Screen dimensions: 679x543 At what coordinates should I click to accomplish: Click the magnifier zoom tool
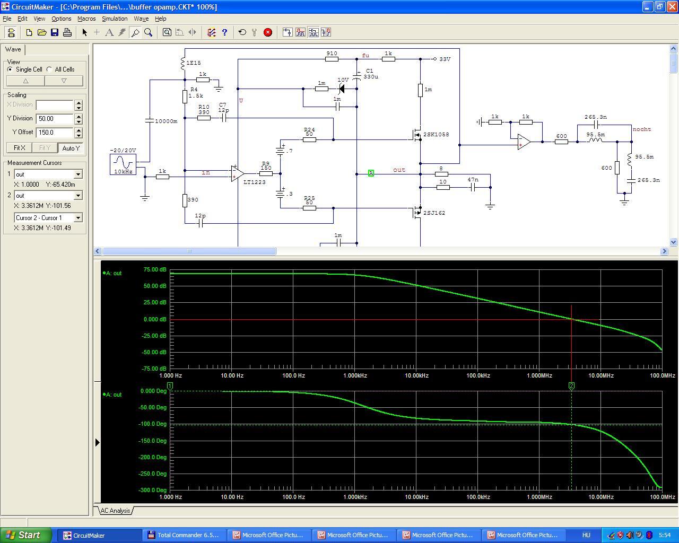[149, 32]
